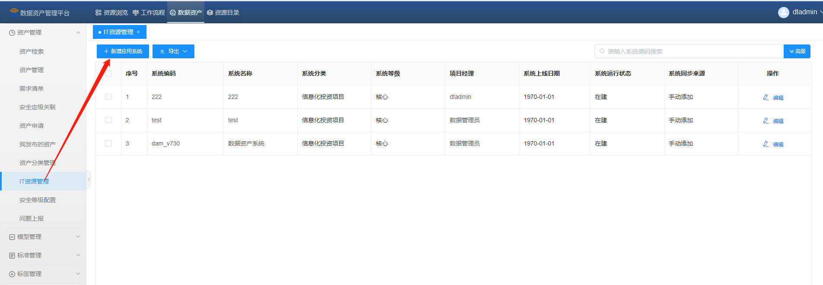Click 编辑 link for row 222
The image size is (823, 285).
click(778, 98)
